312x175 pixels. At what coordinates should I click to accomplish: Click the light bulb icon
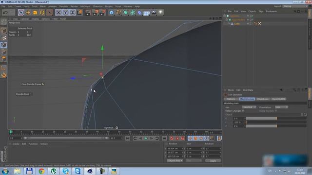tap(160, 13)
